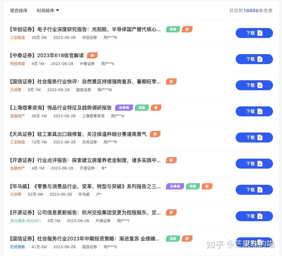Click 新 badge on 毕马威 report
The image size is (282, 256).
tap(207, 186)
